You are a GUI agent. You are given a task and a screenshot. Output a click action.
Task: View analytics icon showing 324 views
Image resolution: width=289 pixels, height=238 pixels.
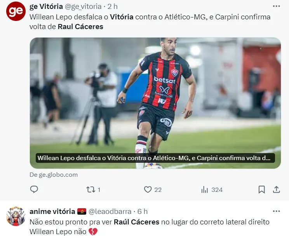coord(205,190)
